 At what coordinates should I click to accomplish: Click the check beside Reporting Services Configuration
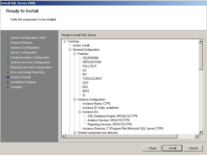8,67
